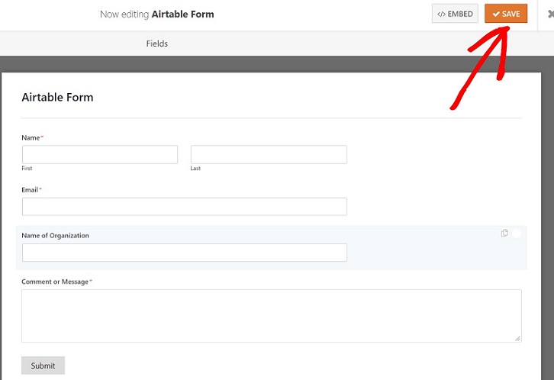Select the Name field label
The width and height of the screenshot is (554, 380).
tap(31, 138)
